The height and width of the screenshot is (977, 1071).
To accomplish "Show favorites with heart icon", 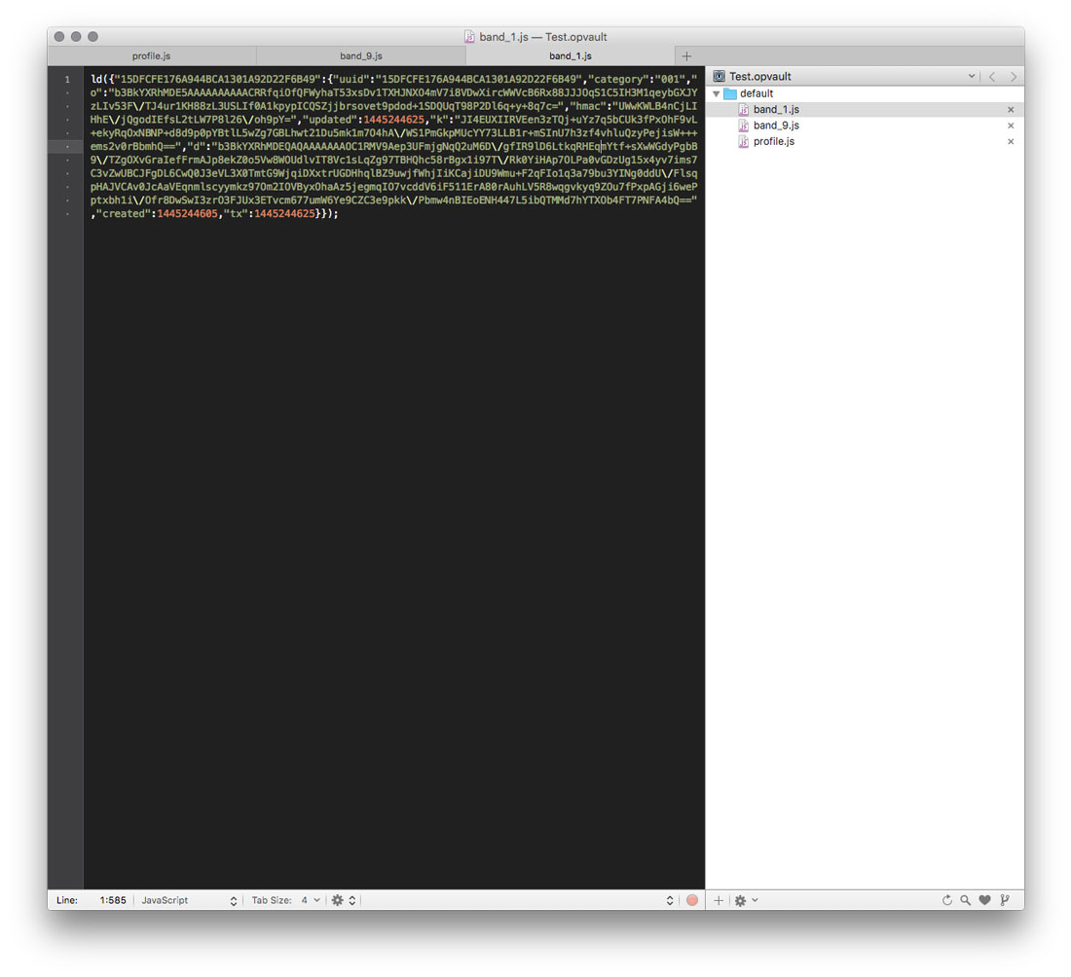I will pyautogui.click(x=984, y=900).
